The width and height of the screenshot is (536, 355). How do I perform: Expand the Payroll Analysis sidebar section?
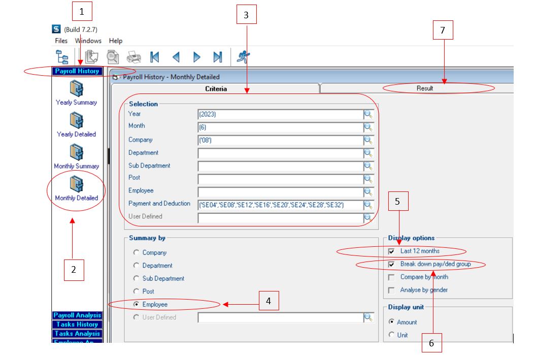tap(77, 315)
